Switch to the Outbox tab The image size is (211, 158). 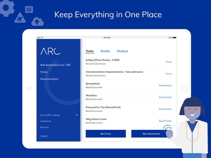[x=122, y=51]
